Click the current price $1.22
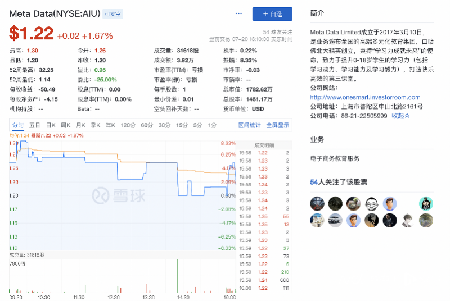Screen dimensions: 450x301 (31, 33)
